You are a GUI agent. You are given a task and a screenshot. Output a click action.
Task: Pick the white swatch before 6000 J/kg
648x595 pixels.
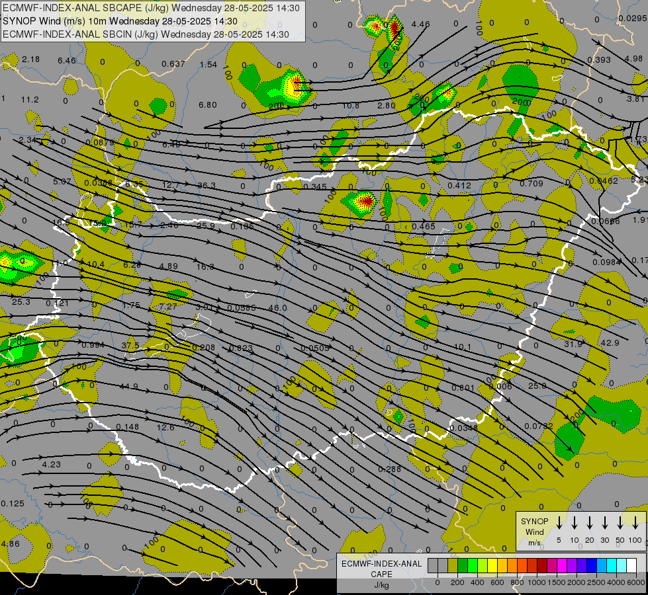631,565
